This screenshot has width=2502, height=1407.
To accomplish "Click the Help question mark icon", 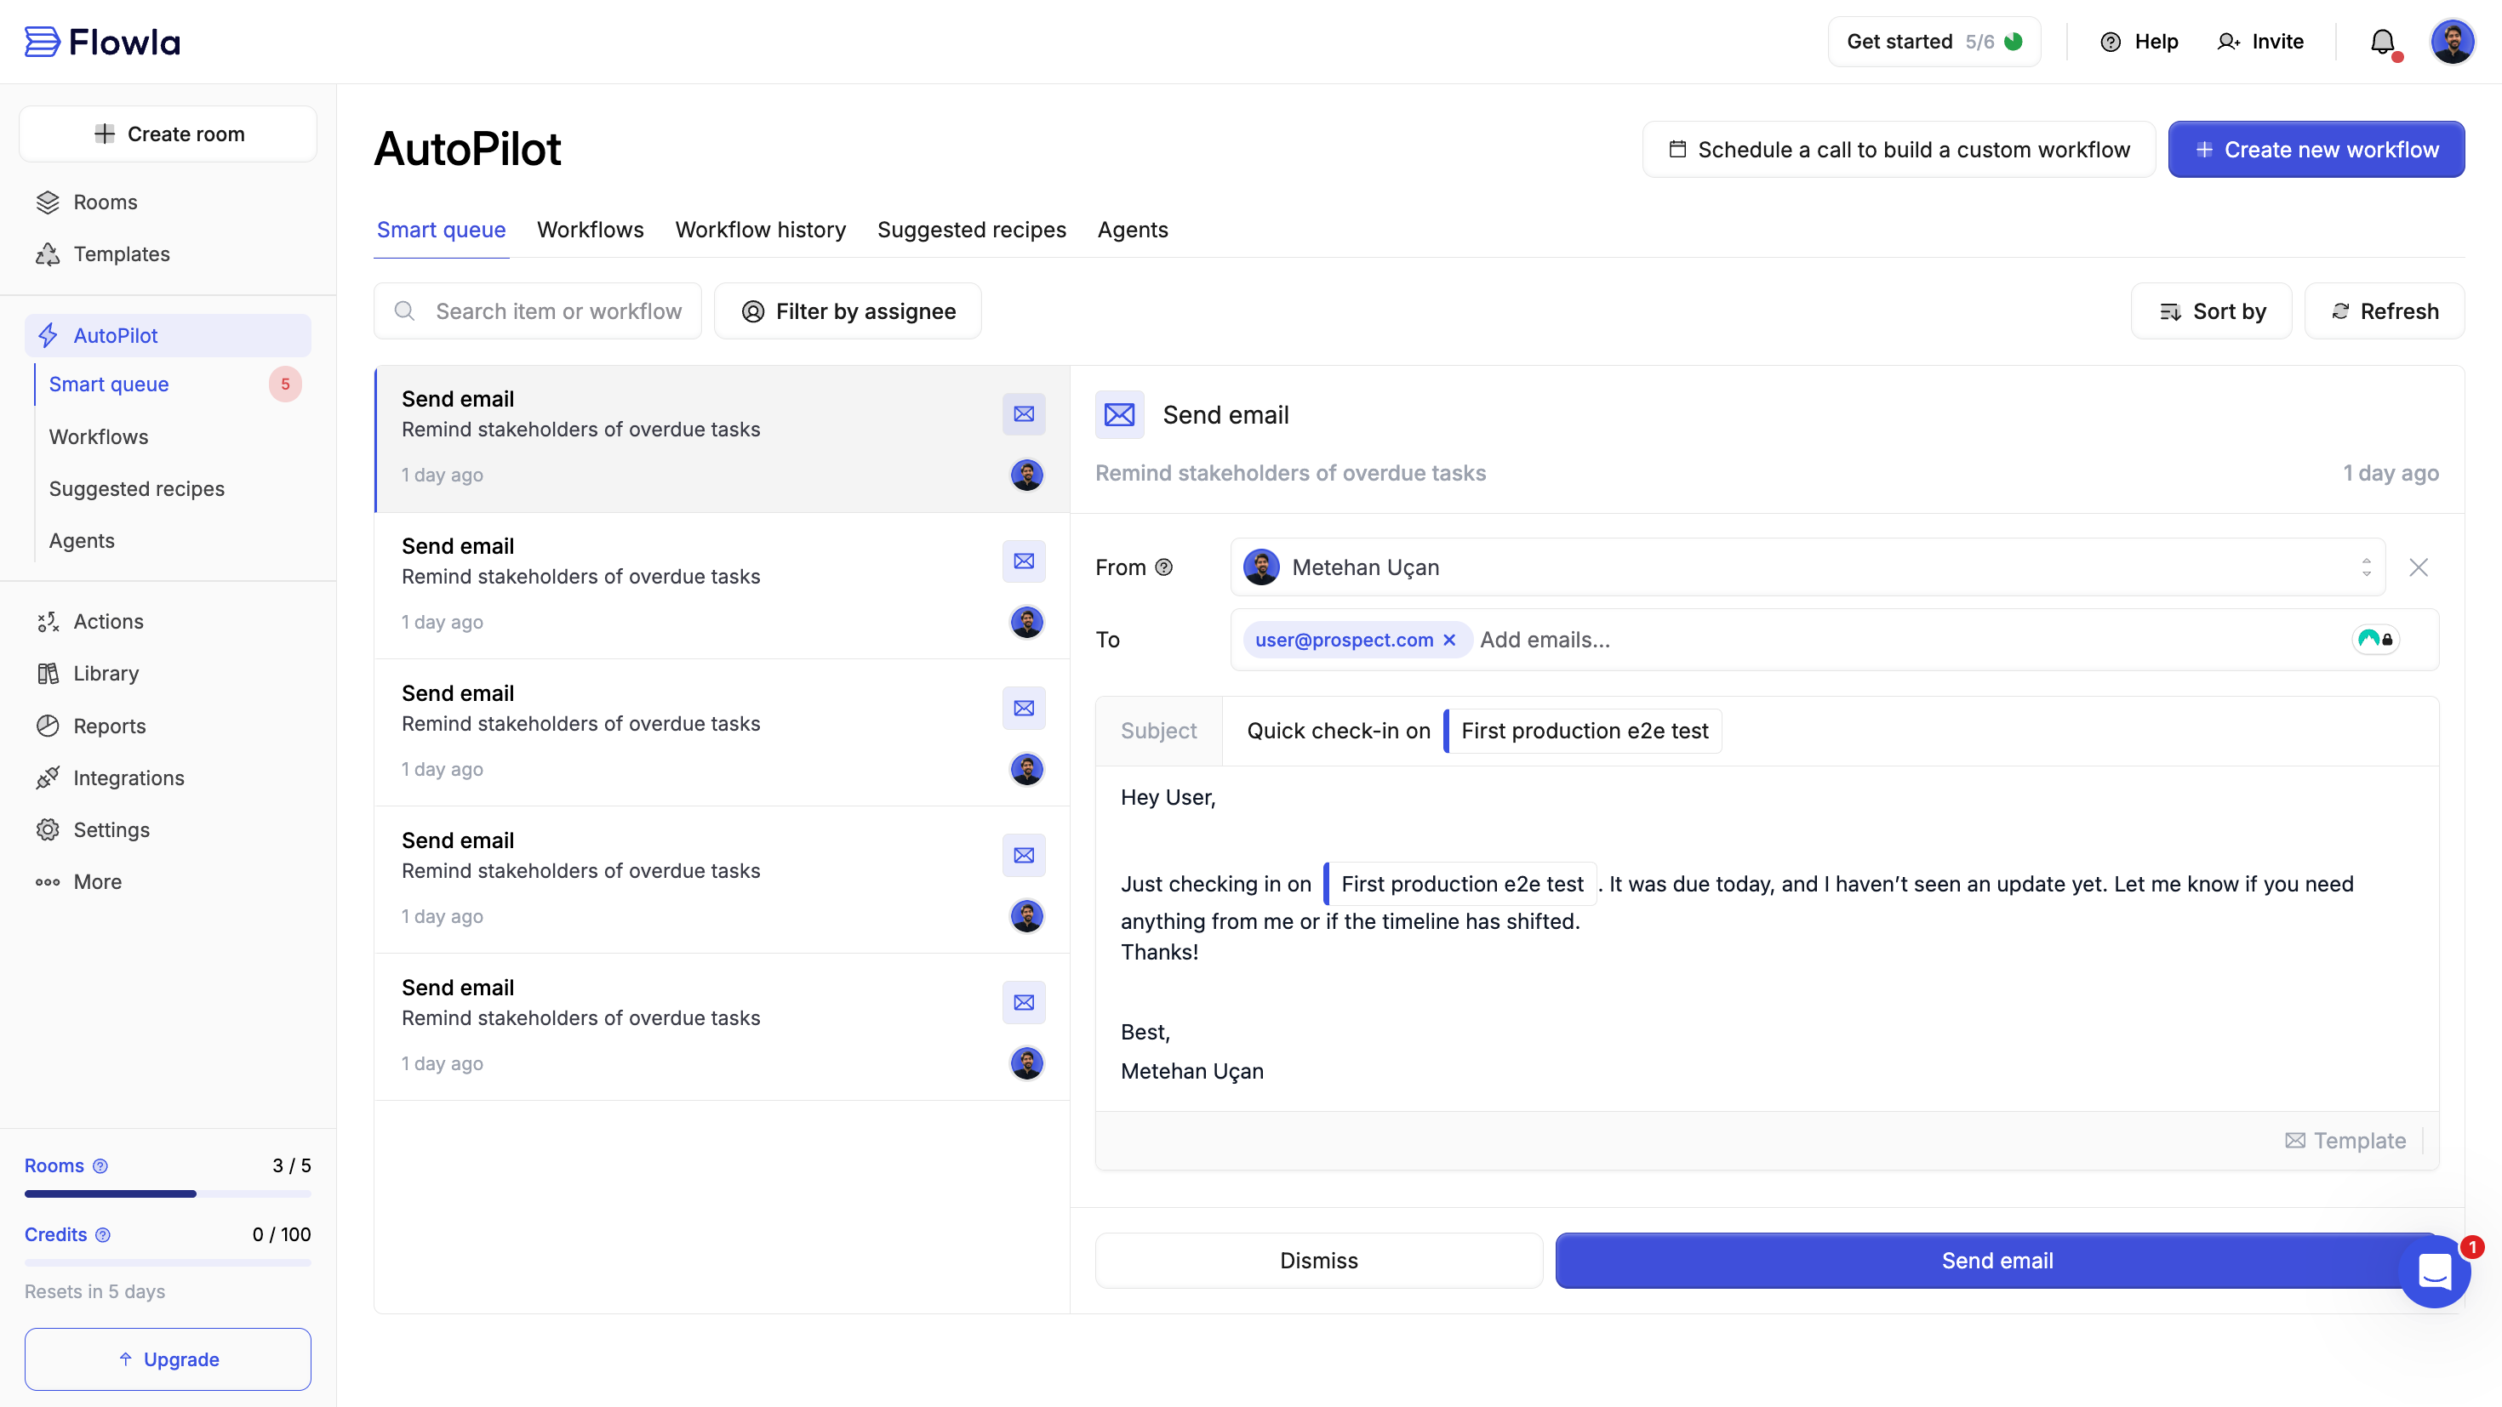I will pos(2110,42).
